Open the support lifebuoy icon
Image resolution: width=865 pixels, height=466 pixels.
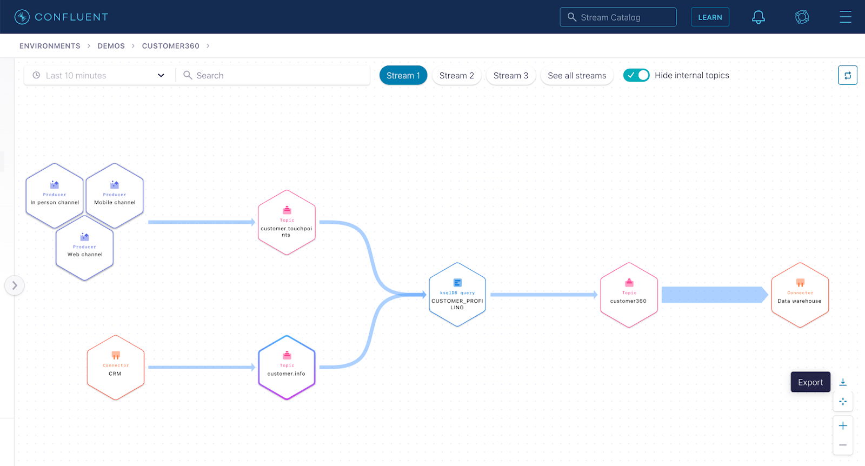coord(802,17)
